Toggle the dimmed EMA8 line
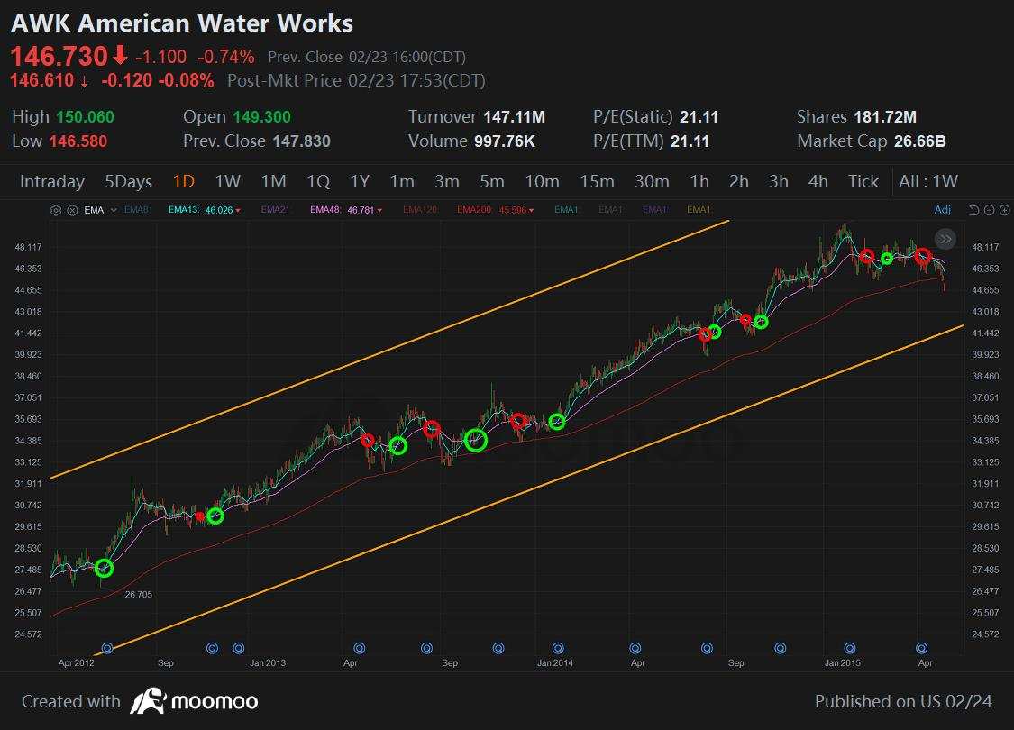This screenshot has width=1014, height=730. 136,209
